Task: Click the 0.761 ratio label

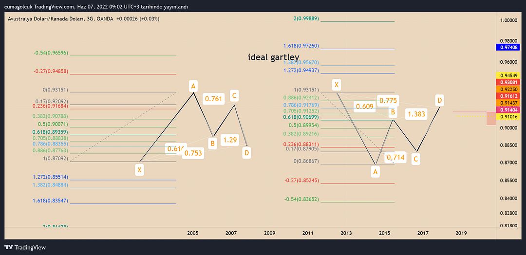Action: coord(213,99)
